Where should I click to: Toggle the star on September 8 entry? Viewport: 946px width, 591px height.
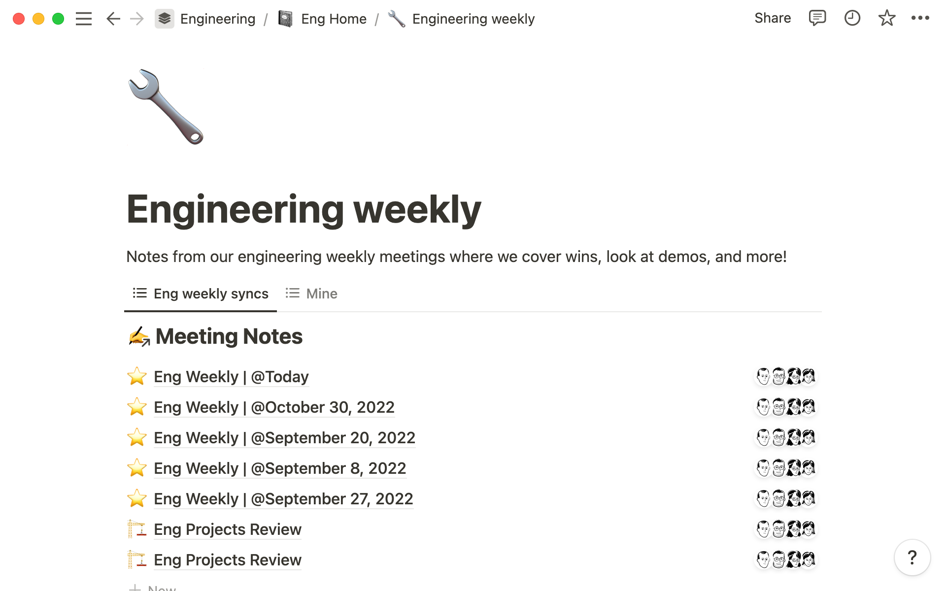tap(136, 468)
